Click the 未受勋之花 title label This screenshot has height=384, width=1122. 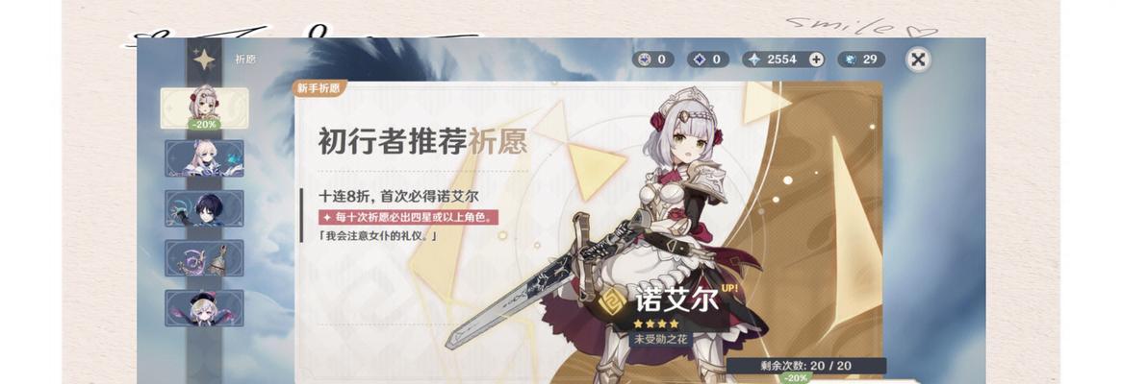pos(660,339)
